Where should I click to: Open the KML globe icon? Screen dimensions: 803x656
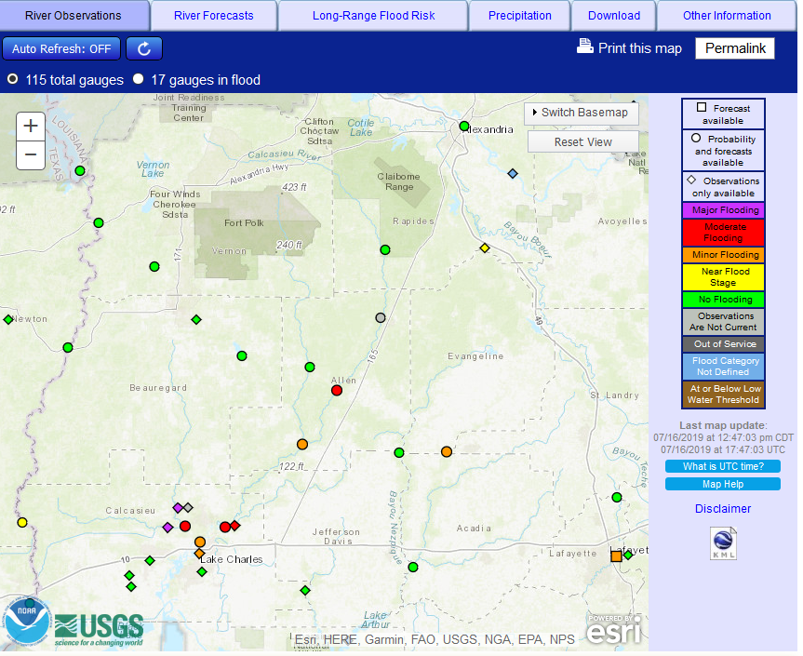(723, 542)
